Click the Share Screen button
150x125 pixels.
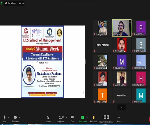tap(83, 119)
